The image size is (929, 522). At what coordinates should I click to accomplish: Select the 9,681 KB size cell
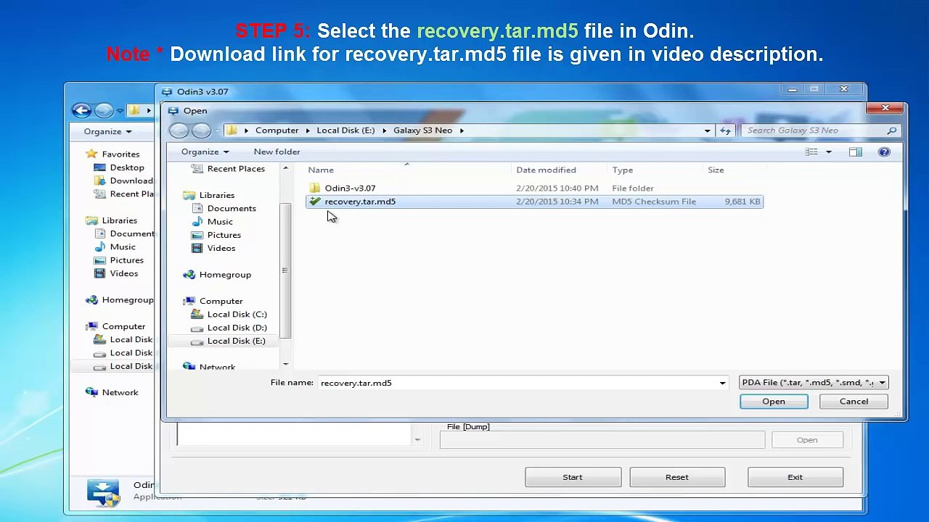pos(742,202)
